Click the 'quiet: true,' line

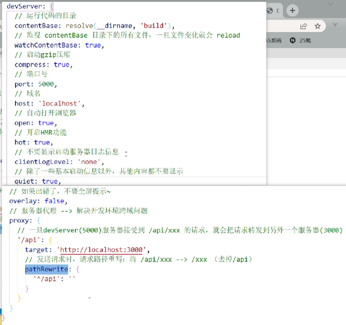click(x=38, y=181)
